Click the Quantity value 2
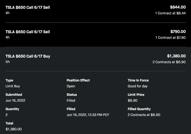Screen dimensions: 191x134 click(7, 115)
